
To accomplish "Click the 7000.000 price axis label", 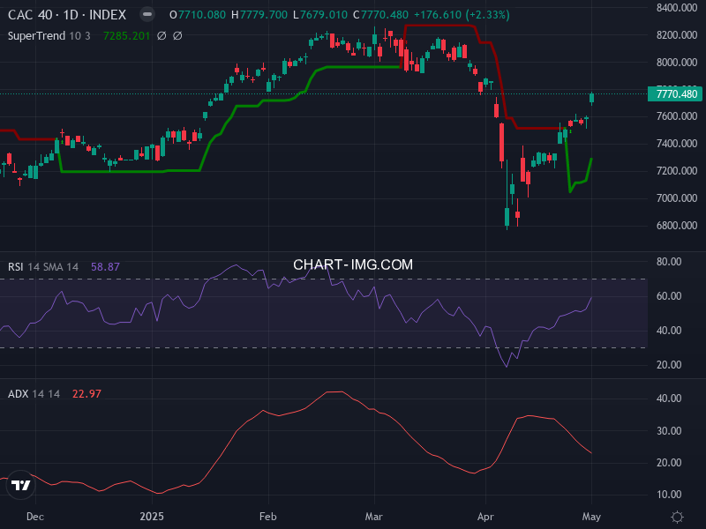I will pyautogui.click(x=677, y=198).
